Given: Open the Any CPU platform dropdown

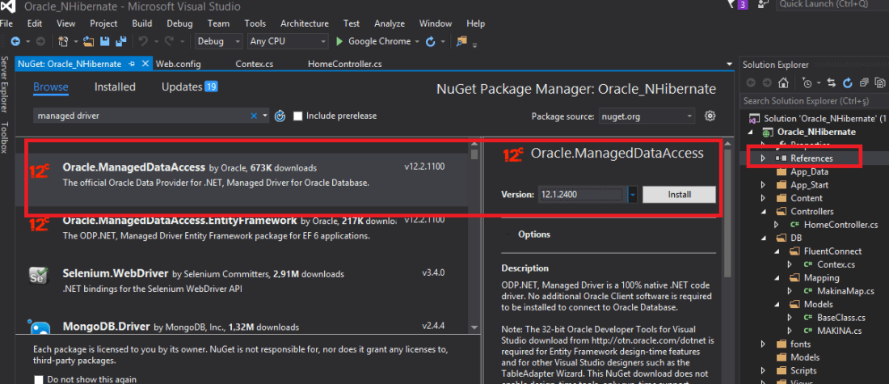Looking at the screenshot, I should (x=288, y=41).
